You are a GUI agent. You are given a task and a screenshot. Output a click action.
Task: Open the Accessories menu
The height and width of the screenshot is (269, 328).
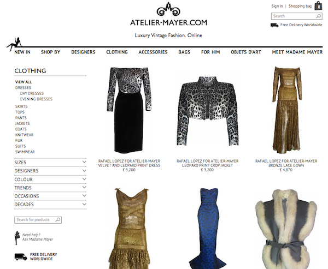[x=153, y=52]
